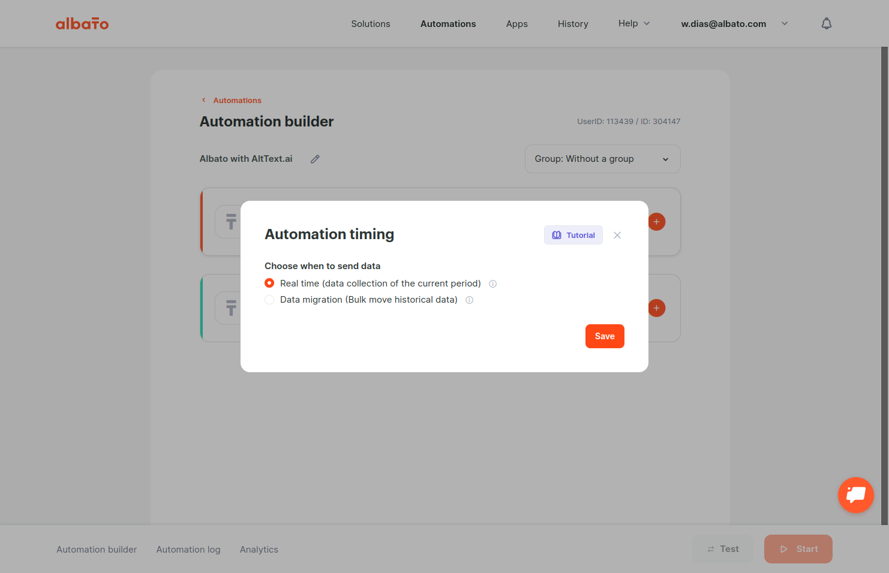
Task: Open the notifications bell
Action: (826, 23)
